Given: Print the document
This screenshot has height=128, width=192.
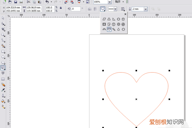Looking at the screenshot, I should tap(21, 2).
